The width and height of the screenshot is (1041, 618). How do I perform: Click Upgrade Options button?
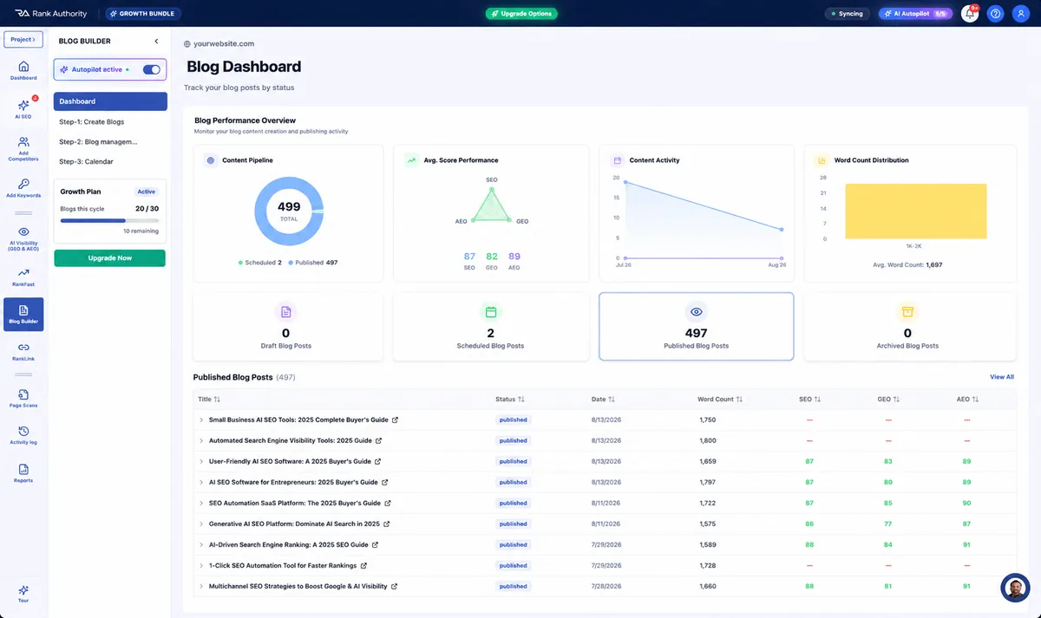(x=520, y=14)
